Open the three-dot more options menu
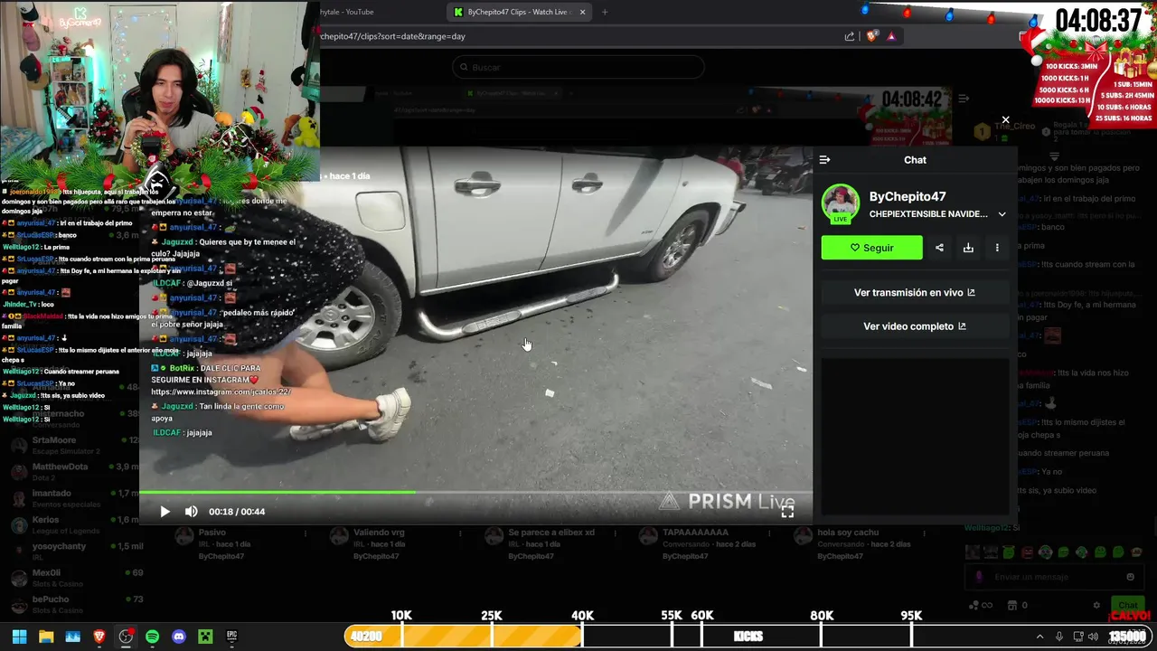The height and width of the screenshot is (651, 1157). coord(997,248)
